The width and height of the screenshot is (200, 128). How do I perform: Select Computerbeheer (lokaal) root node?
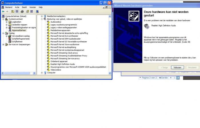[16, 16]
